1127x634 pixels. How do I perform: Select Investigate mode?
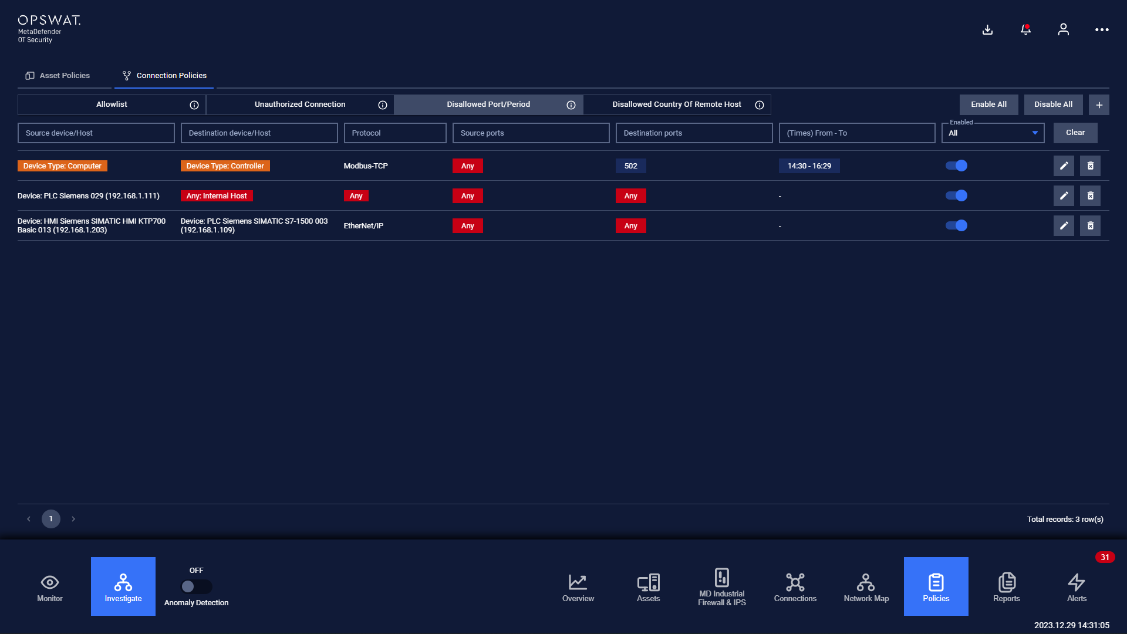point(123,586)
